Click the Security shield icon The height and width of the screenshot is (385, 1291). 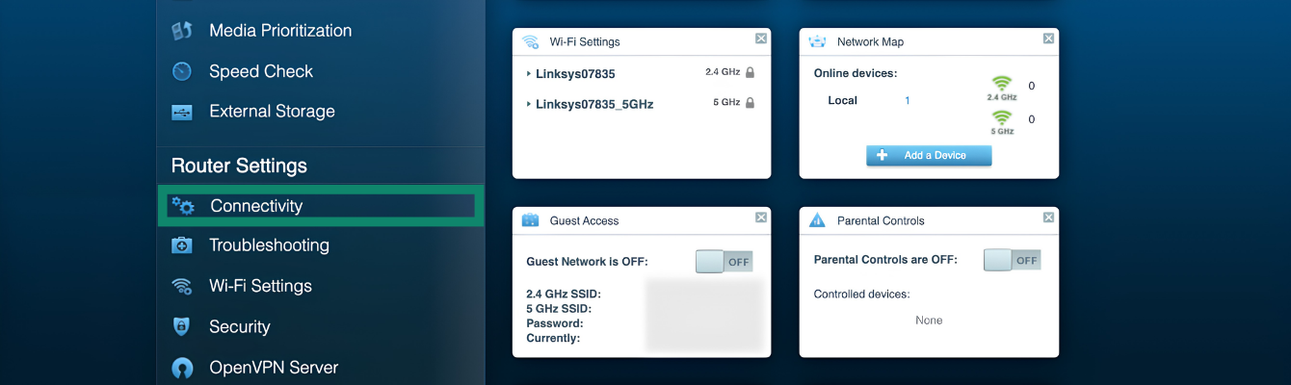tap(182, 326)
